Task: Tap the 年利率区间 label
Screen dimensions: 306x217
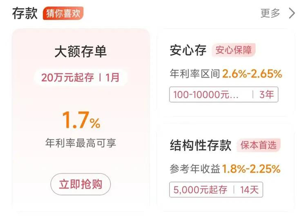Action: pos(194,74)
